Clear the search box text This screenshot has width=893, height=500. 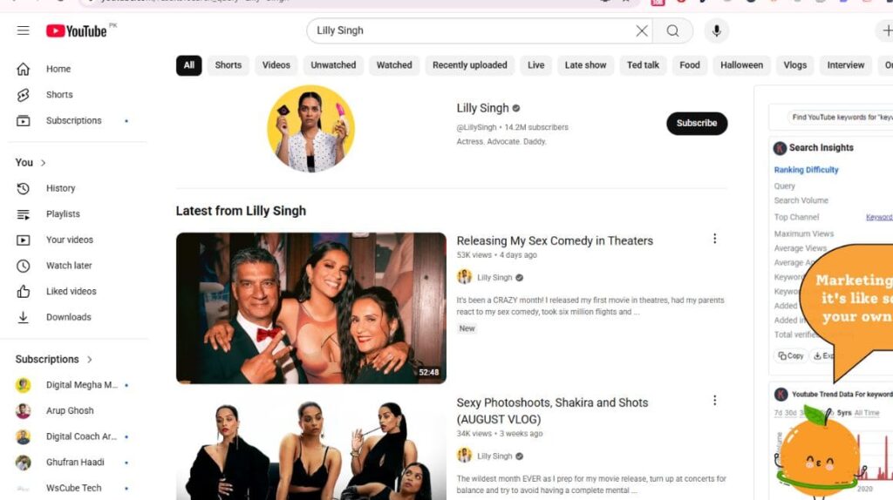(642, 31)
